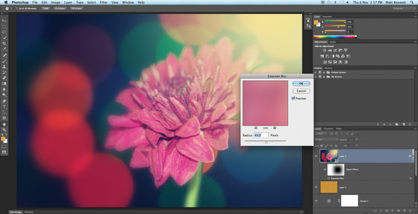The height and width of the screenshot is (214, 418).
Task: Hide Layer 2 with its eye icon
Action: coord(316,156)
